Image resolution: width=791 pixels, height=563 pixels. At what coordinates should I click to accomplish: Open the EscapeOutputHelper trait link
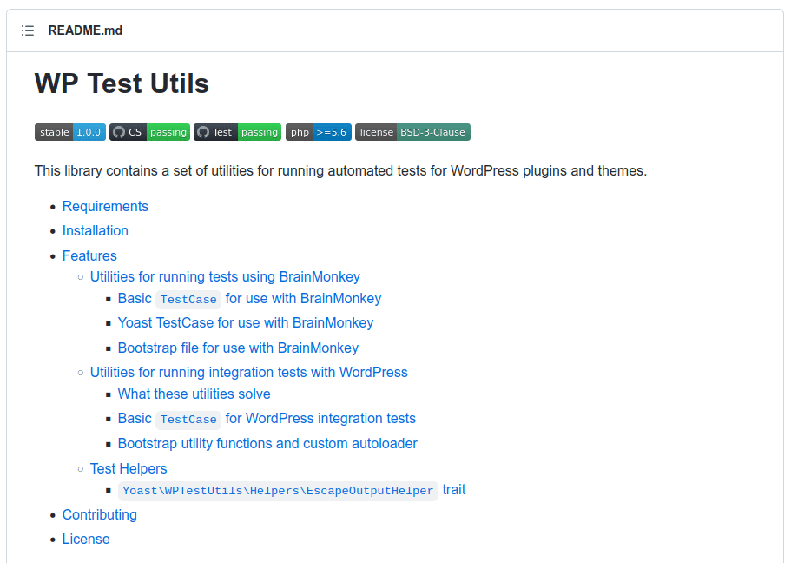tap(277, 491)
